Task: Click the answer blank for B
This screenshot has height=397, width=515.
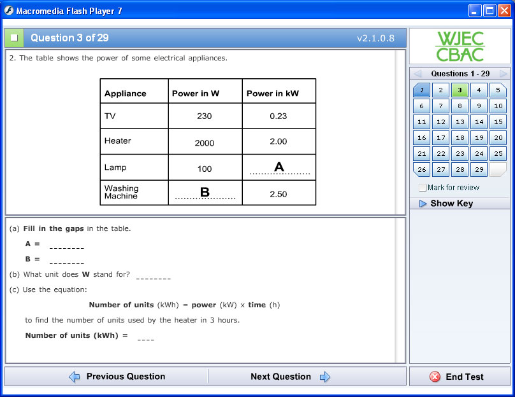Action: point(67,260)
